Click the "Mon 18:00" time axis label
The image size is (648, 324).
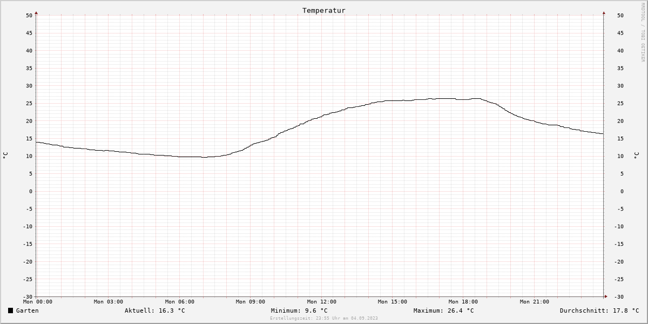pos(463,302)
